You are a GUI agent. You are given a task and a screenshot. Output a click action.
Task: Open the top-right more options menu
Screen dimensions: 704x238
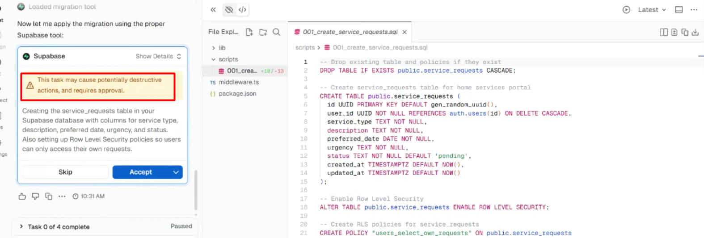[x=694, y=10]
